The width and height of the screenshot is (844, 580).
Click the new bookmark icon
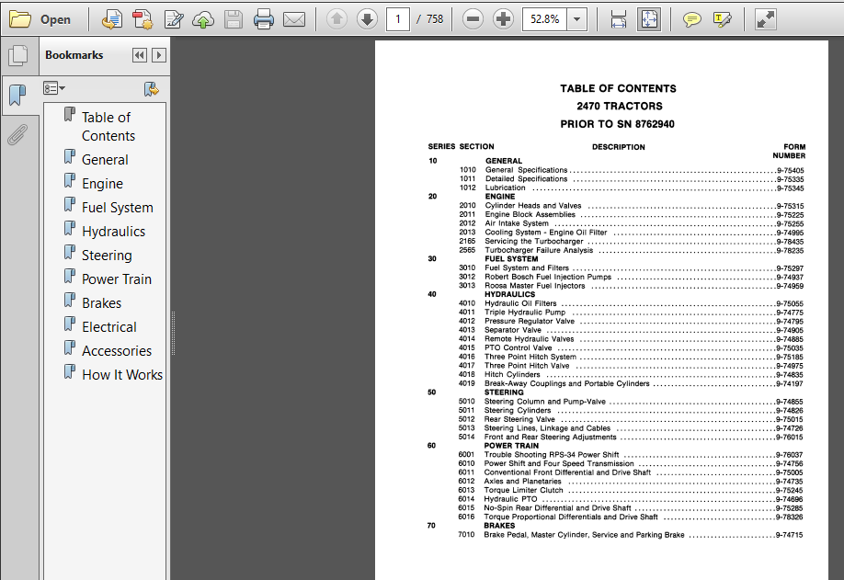(152, 89)
